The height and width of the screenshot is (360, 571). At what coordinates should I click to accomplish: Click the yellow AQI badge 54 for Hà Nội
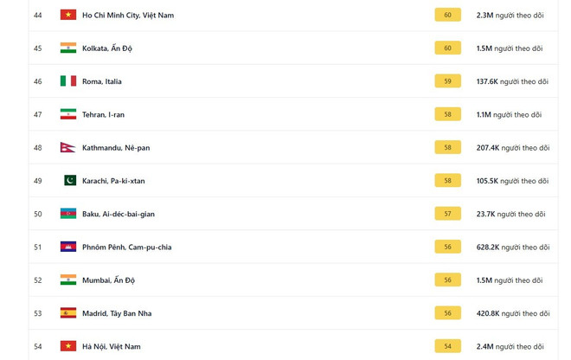[x=447, y=346]
